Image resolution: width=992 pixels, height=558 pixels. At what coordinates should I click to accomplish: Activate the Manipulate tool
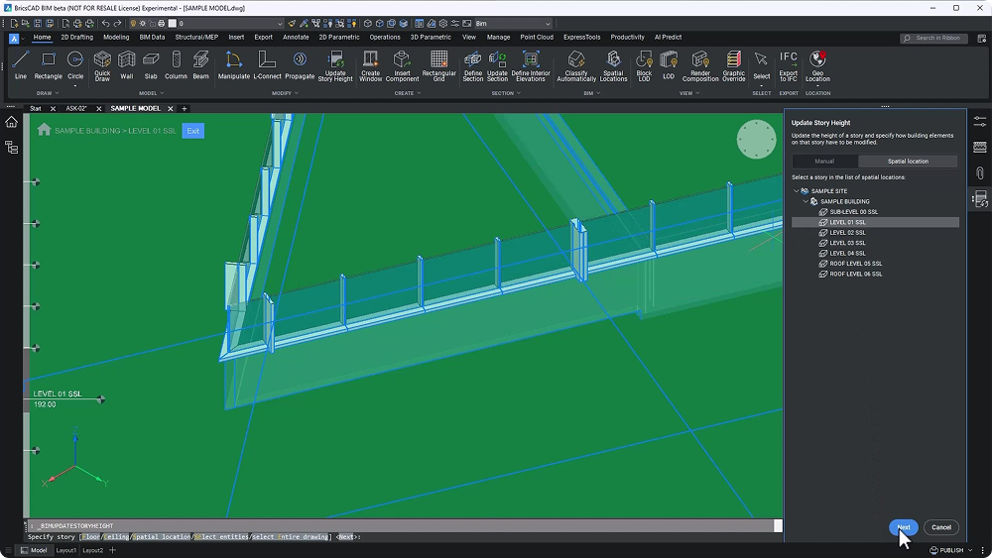[233, 65]
